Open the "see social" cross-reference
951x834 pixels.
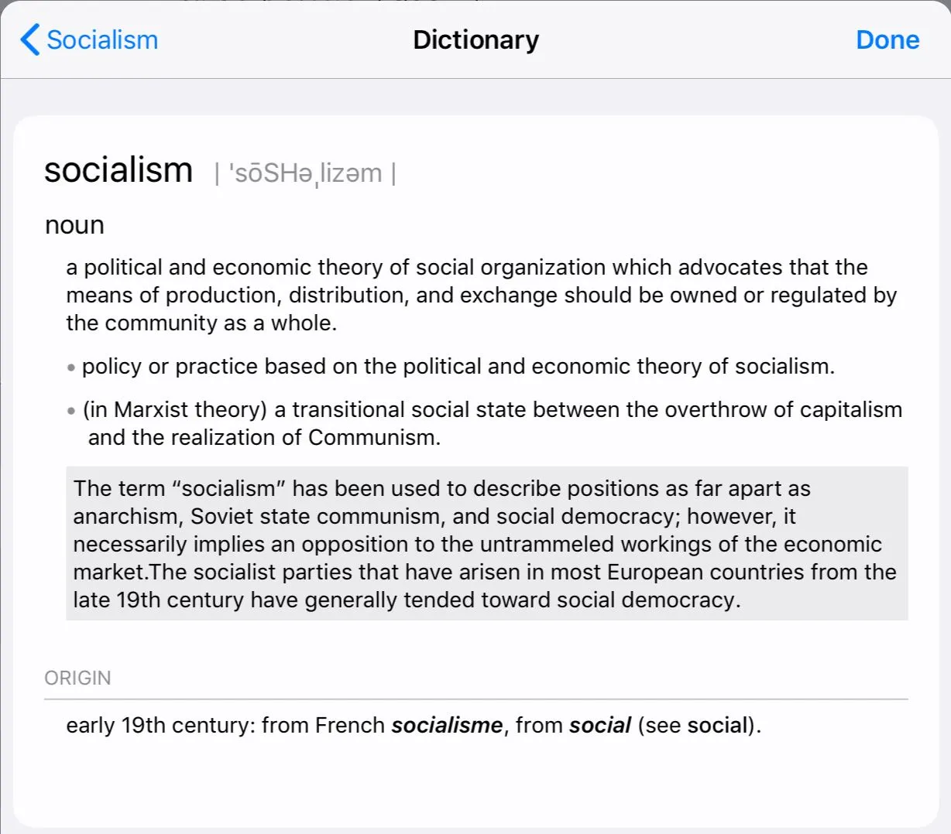(718, 725)
